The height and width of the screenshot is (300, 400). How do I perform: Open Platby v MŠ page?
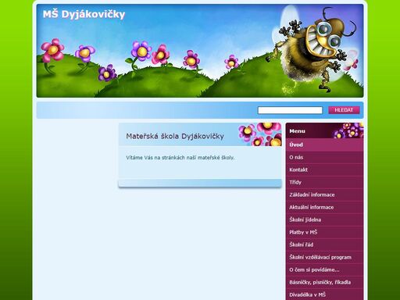(x=324, y=232)
